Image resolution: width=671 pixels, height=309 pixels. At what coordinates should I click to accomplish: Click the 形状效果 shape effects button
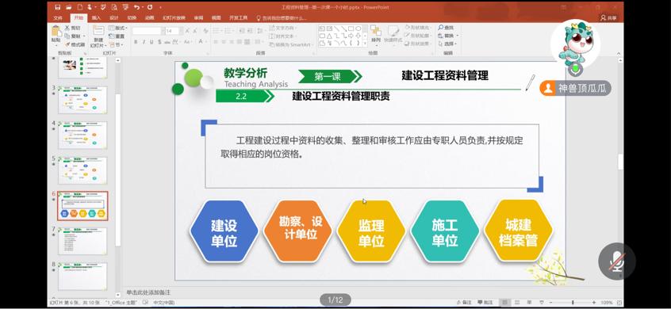click(x=419, y=44)
